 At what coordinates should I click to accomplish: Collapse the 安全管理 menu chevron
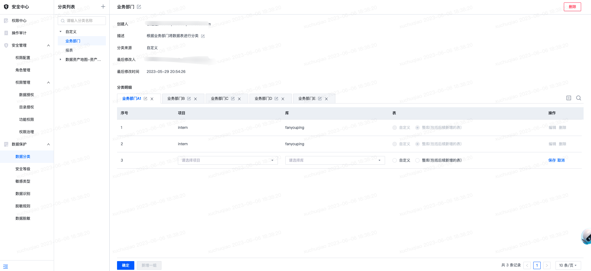point(48,45)
